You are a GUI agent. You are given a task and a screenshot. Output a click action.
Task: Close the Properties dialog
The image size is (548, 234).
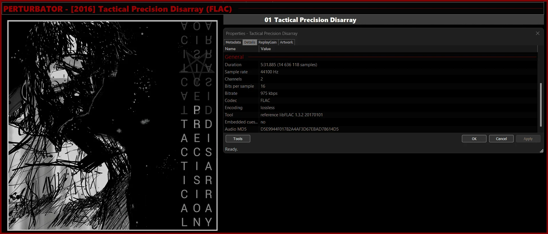pyautogui.click(x=538, y=33)
